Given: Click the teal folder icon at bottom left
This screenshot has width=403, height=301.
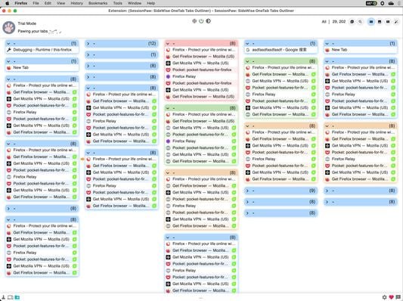Looking at the screenshot, I should (x=17, y=297).
